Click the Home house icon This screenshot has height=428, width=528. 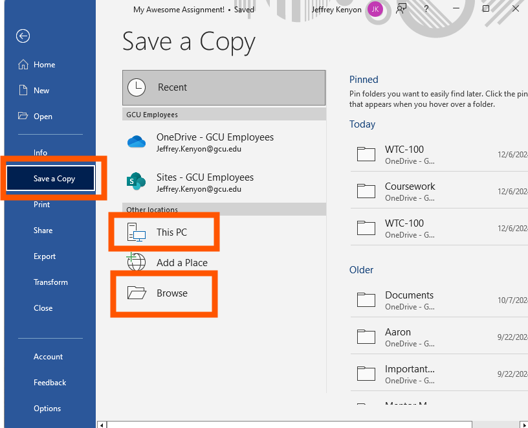(23, 64)
